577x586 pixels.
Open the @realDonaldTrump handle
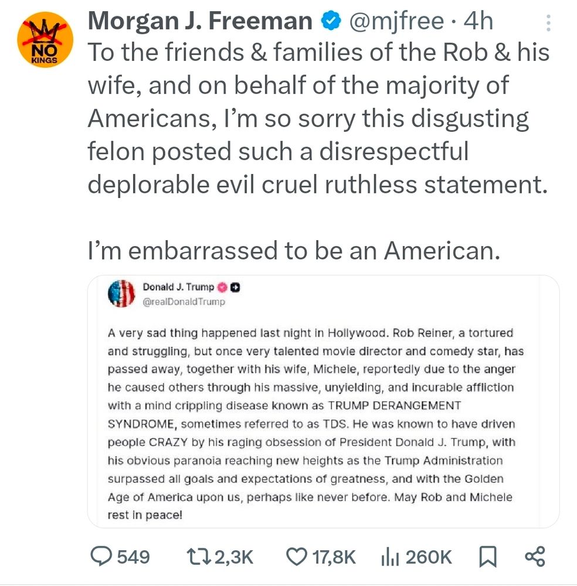184,302
